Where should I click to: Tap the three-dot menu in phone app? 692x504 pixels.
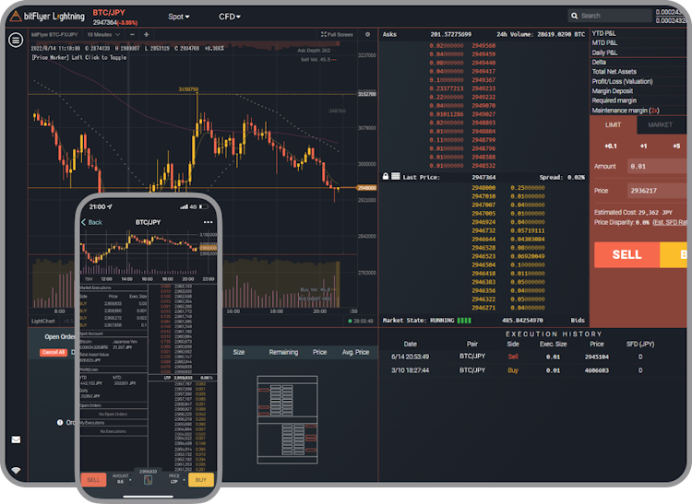[208, 222]
